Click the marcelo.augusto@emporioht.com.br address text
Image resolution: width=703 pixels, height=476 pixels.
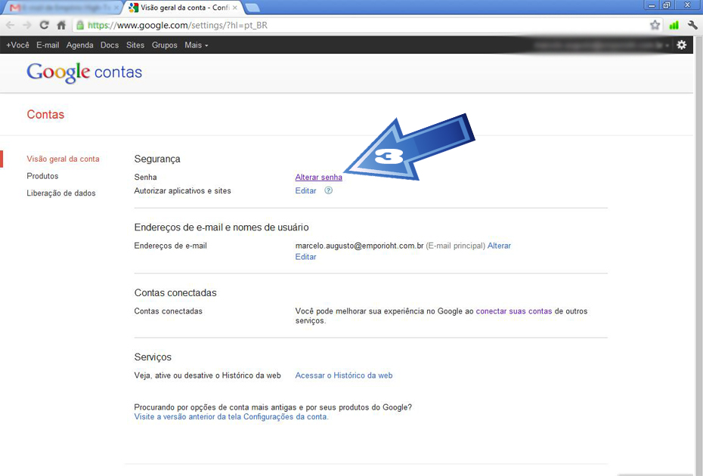(360, 246)
